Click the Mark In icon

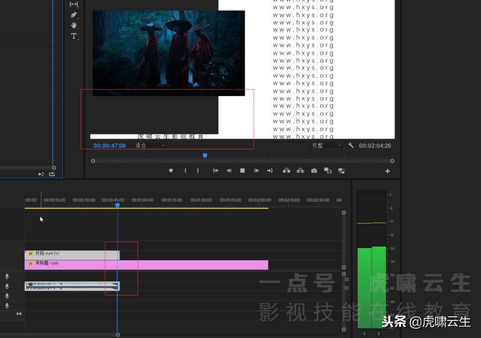coord(185,170)
